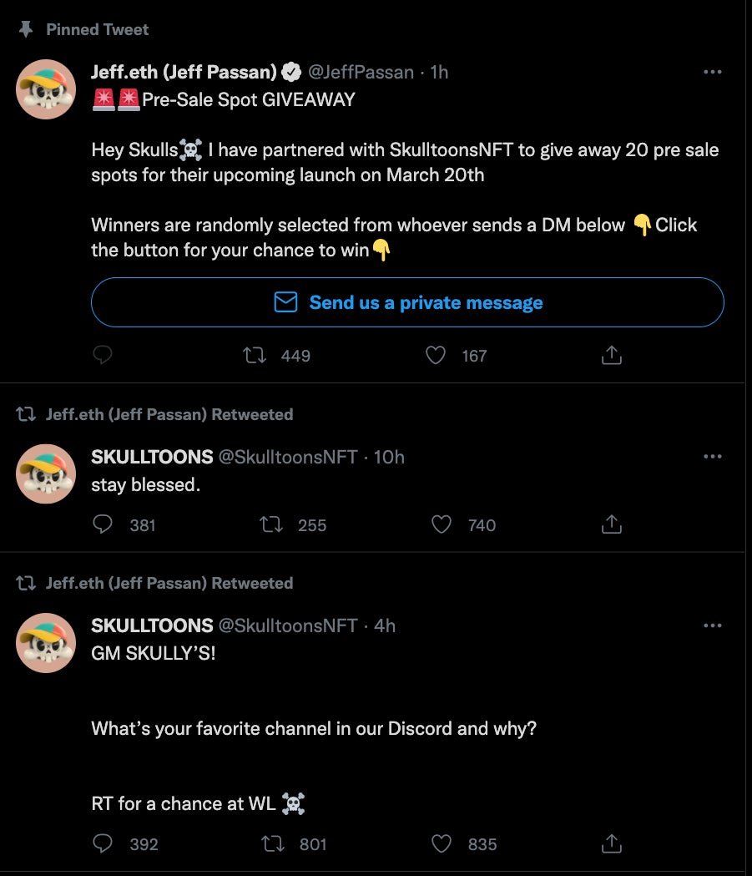Screen dimensions: 752x876
Task: Open the SKULLTOONS avatar on 'stay blessed.' tweet
Action: click(x=47, y=473)
